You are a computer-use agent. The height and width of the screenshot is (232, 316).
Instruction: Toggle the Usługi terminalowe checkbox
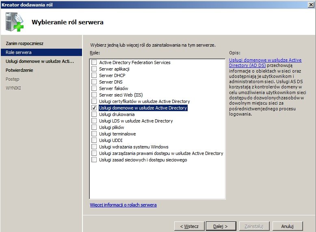[x=94, y=134]
